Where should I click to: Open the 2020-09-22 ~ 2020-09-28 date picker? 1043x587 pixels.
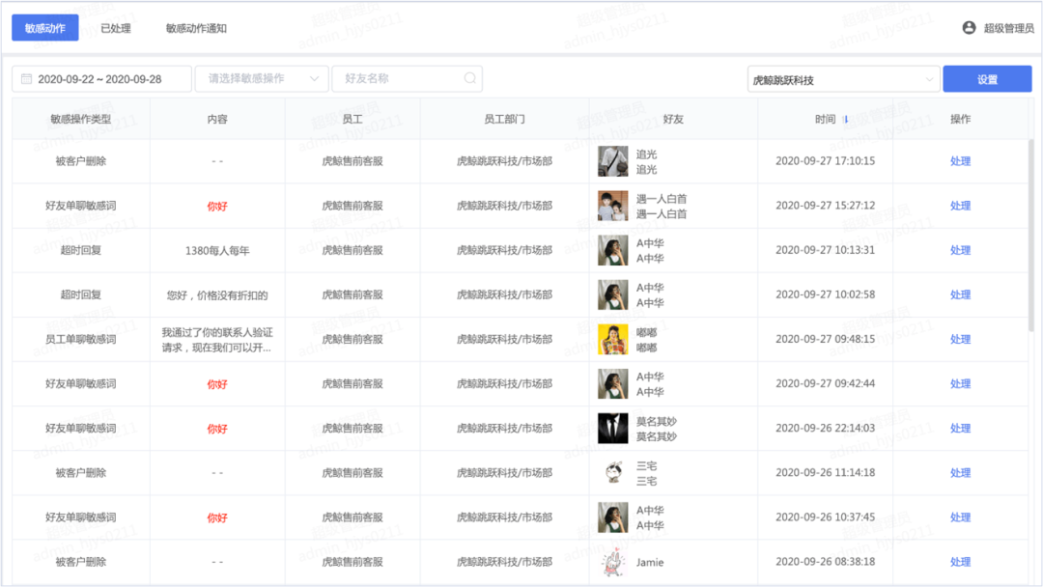(x=101, y=79)
